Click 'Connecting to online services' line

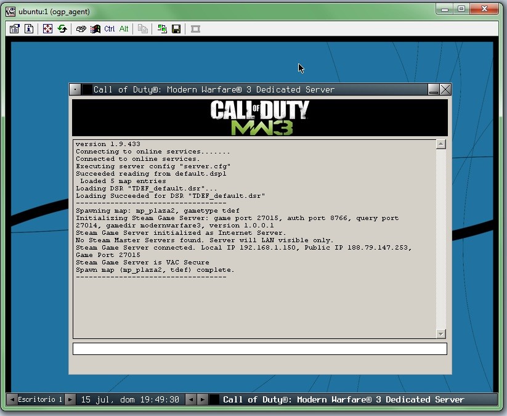pos(153,152)
